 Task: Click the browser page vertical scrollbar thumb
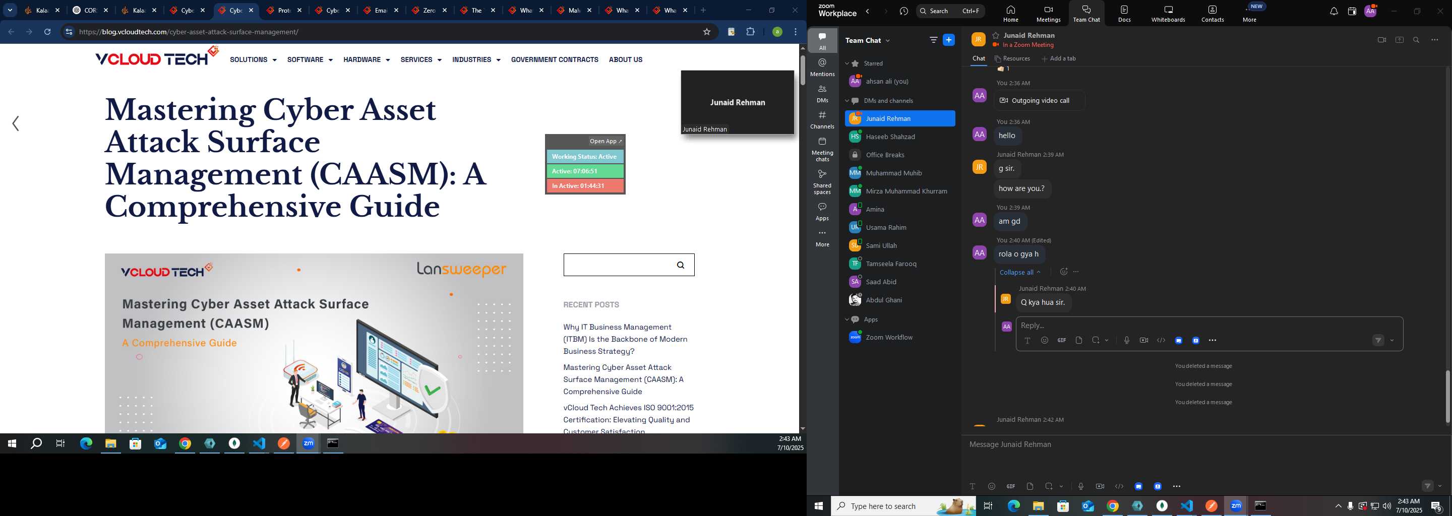(x=803, y=70)
